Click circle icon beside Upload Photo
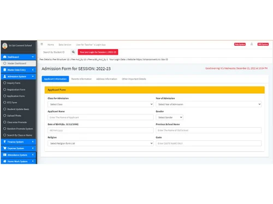Screen dimensions: 273x204 [5, 115]
